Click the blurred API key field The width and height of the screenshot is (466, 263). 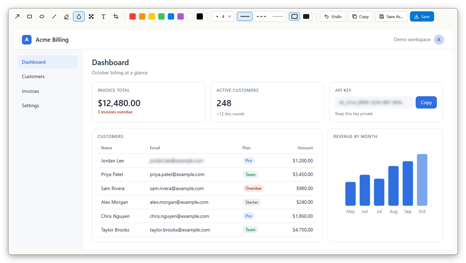pyautogui.click(x=374, y=102)
